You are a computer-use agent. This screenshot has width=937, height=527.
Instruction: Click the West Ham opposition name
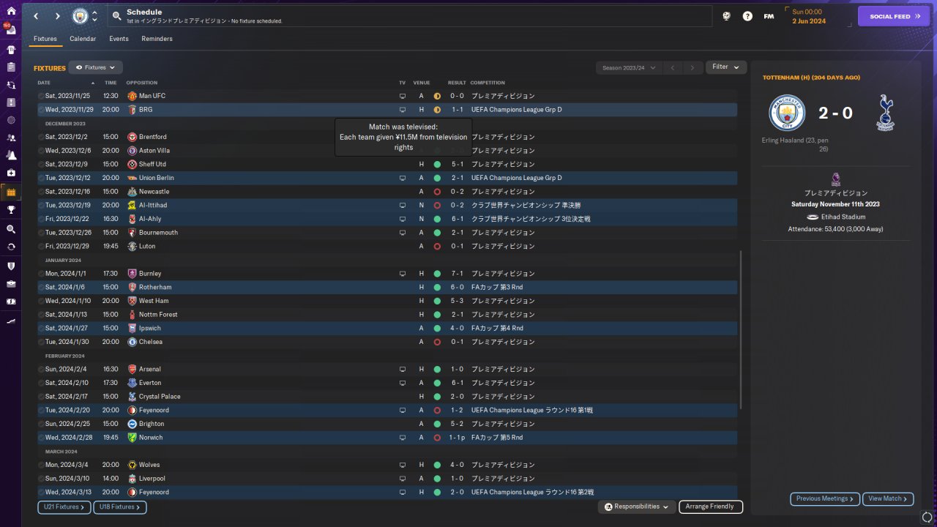[x=154, y=301]
